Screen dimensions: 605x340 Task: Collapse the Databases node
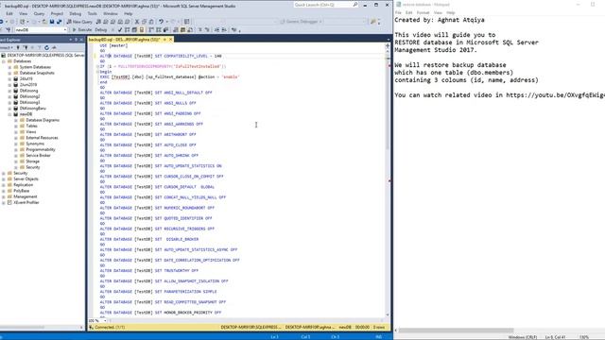tap(4, 61)
